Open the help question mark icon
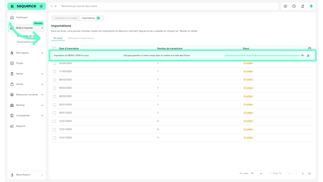 coord(311,6)
